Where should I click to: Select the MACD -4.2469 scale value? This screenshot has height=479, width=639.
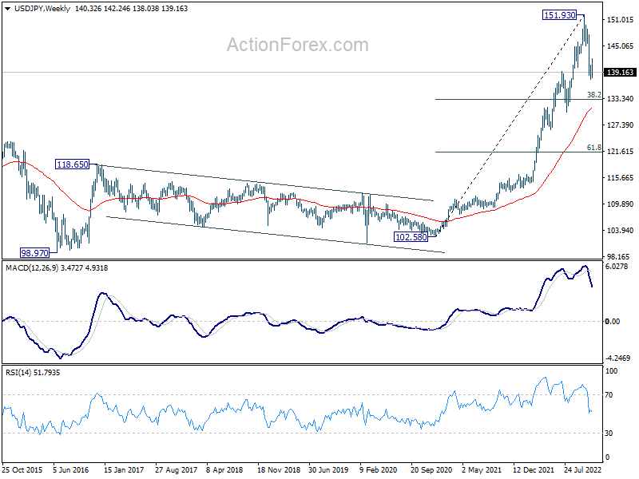tap(617, 358)
